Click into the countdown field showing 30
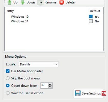The width and height of the screenshot is (108, 102). tap(44, 85)
